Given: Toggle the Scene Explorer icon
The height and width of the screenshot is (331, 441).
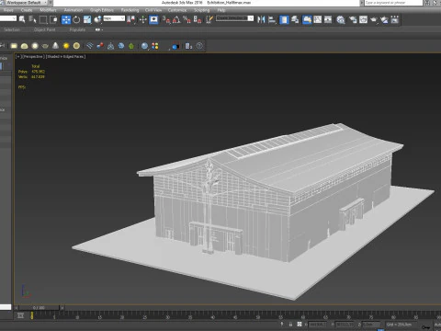Looking at the screenshot, I should 284,19.
